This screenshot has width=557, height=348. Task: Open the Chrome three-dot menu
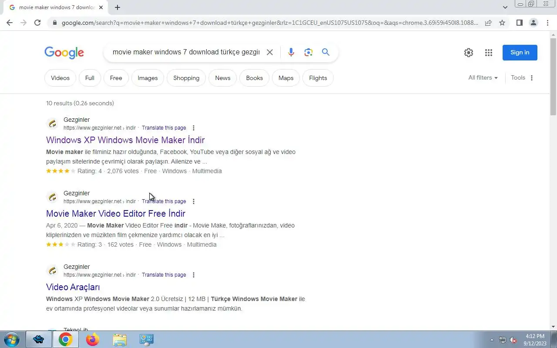pos(547,23)
